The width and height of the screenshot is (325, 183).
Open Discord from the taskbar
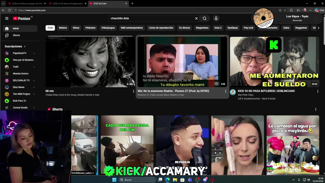205,180
